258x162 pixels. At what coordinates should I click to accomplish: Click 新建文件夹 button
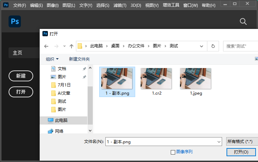coord(79,59)
